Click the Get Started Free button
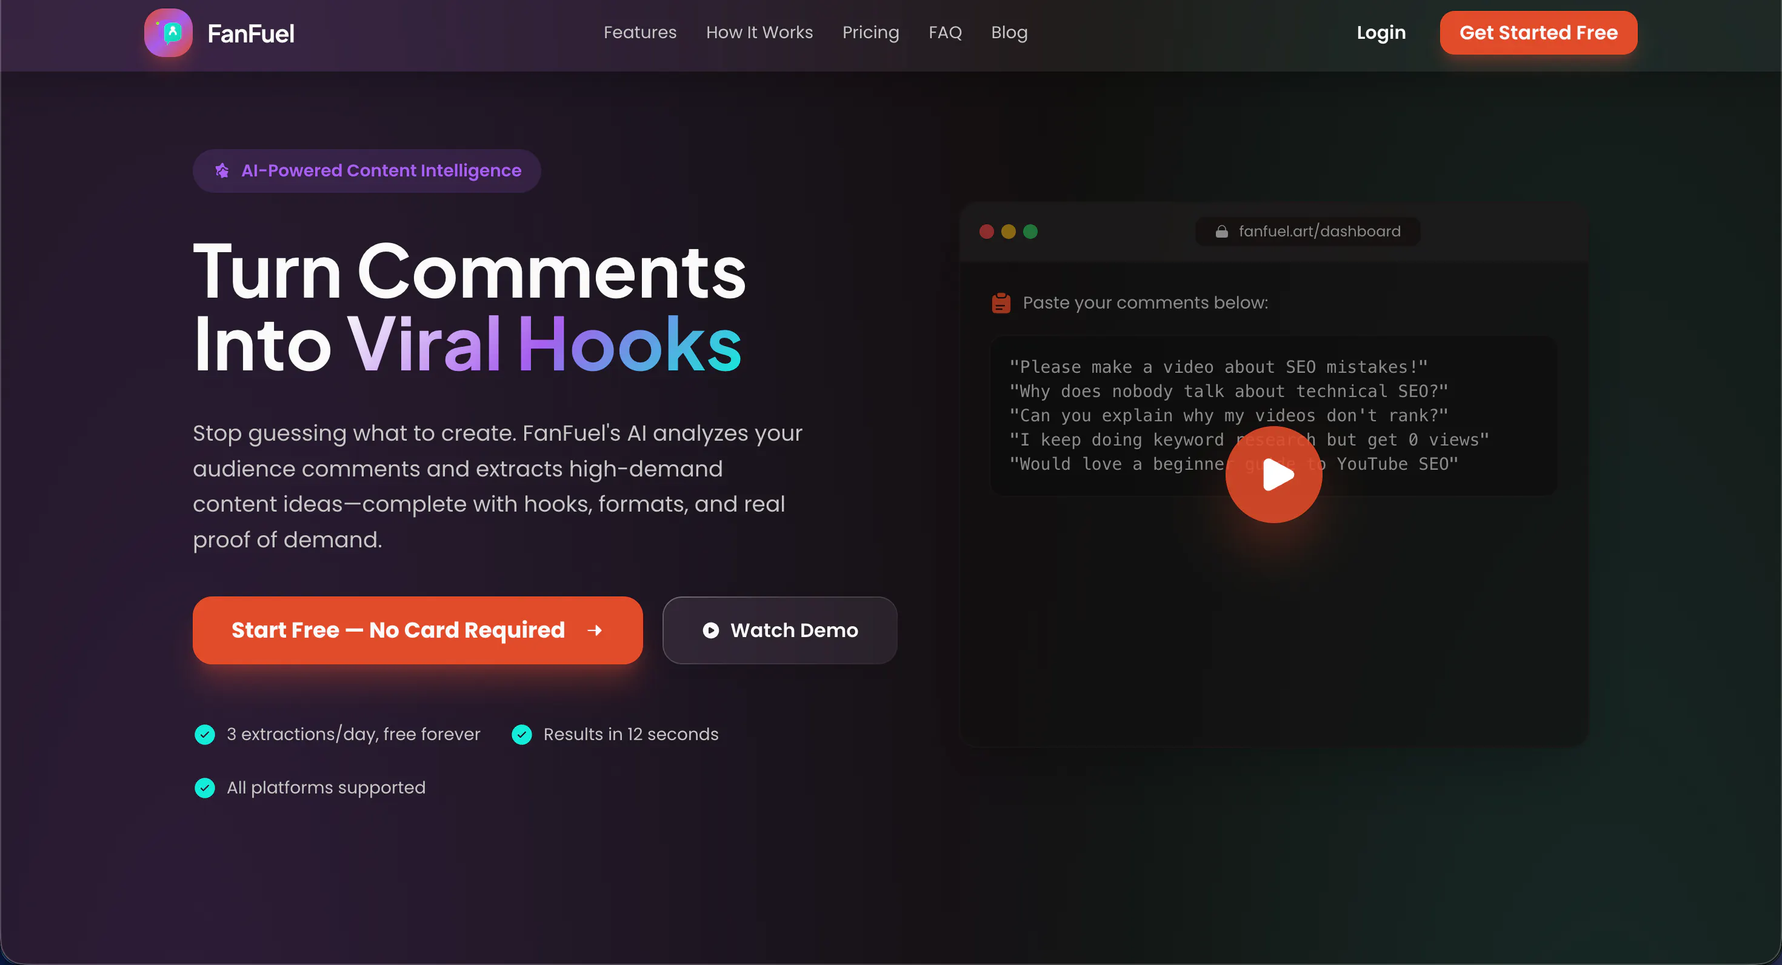Image resolution: width=1782 pixels, height=965 pixels. point(1538,33)
